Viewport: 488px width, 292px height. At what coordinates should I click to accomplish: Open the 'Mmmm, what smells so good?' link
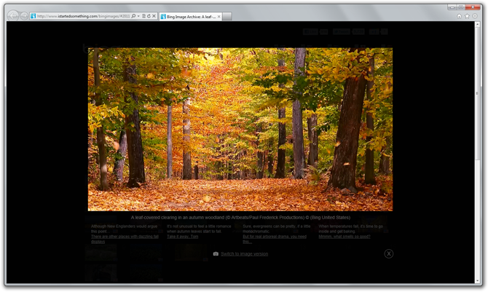point(345,237)
